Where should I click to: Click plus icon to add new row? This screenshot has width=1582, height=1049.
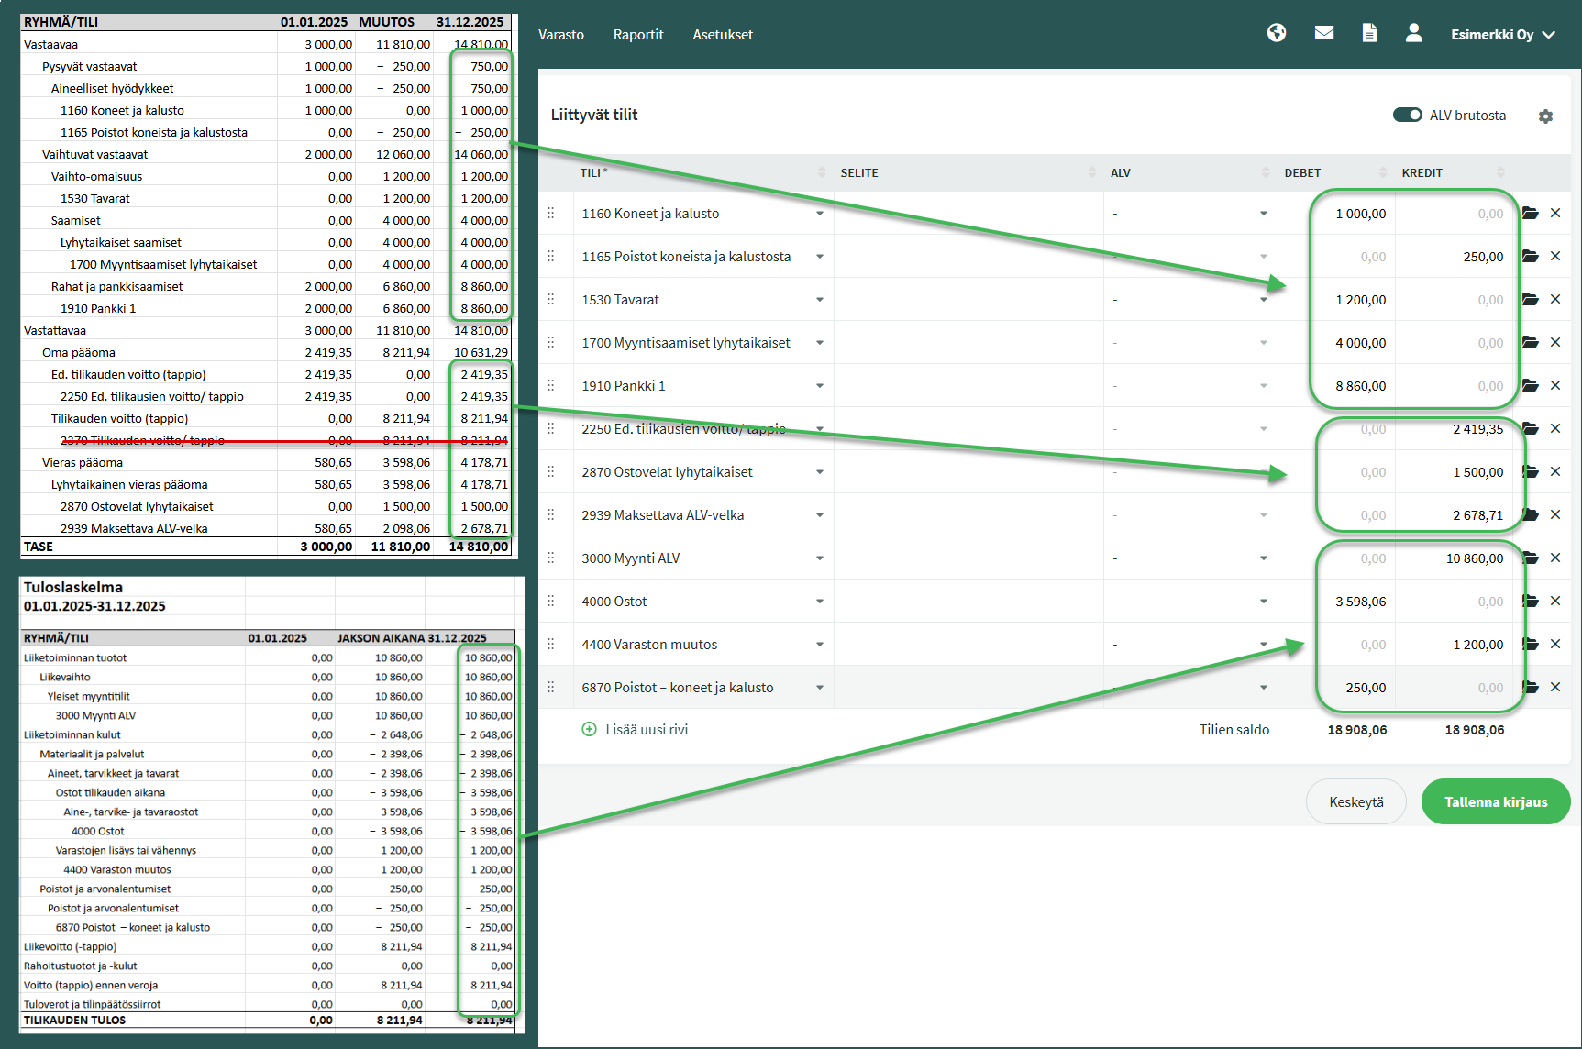coord(589,730)
